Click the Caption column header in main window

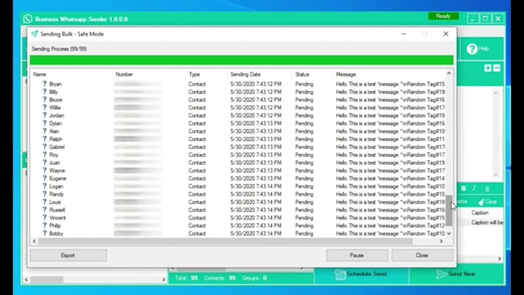pos(480,213)
